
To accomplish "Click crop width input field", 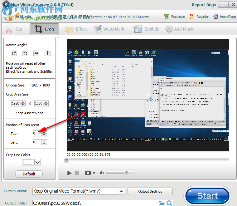I will 16,103.
